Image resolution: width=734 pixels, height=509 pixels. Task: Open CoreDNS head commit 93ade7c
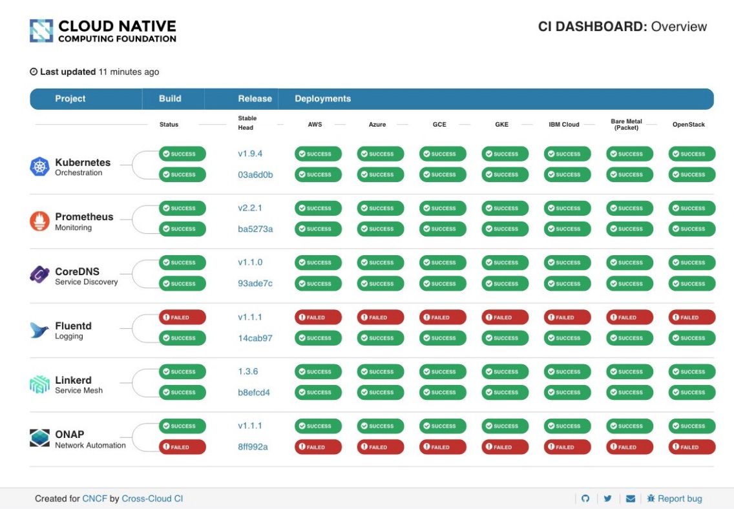coord(255,283)
